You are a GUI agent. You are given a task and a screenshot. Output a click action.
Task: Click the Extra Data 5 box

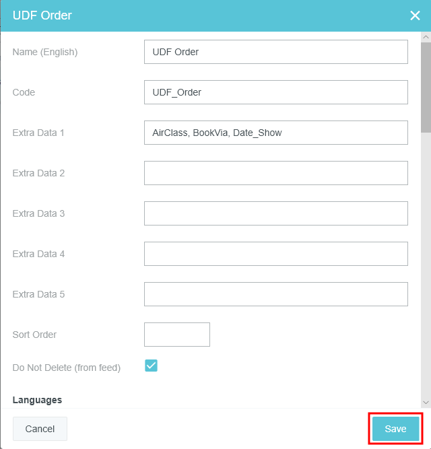[275, 294]
